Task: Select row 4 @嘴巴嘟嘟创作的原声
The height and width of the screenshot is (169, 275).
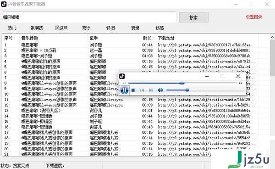Action: 41,62
